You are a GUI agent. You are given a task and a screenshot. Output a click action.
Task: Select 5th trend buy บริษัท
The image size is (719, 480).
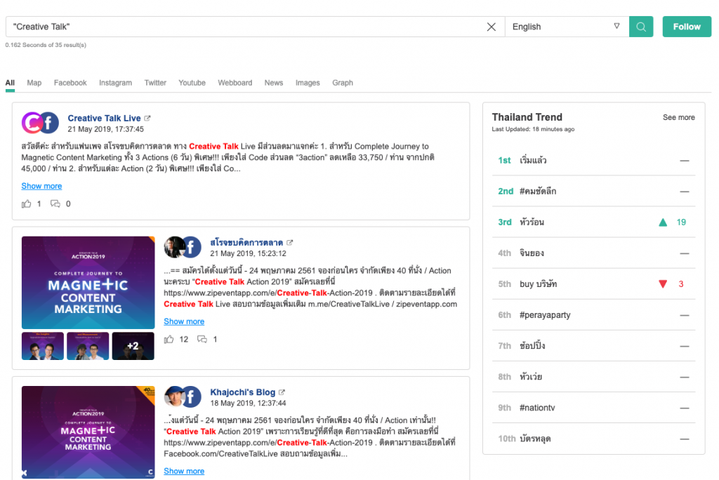point(594,284)
